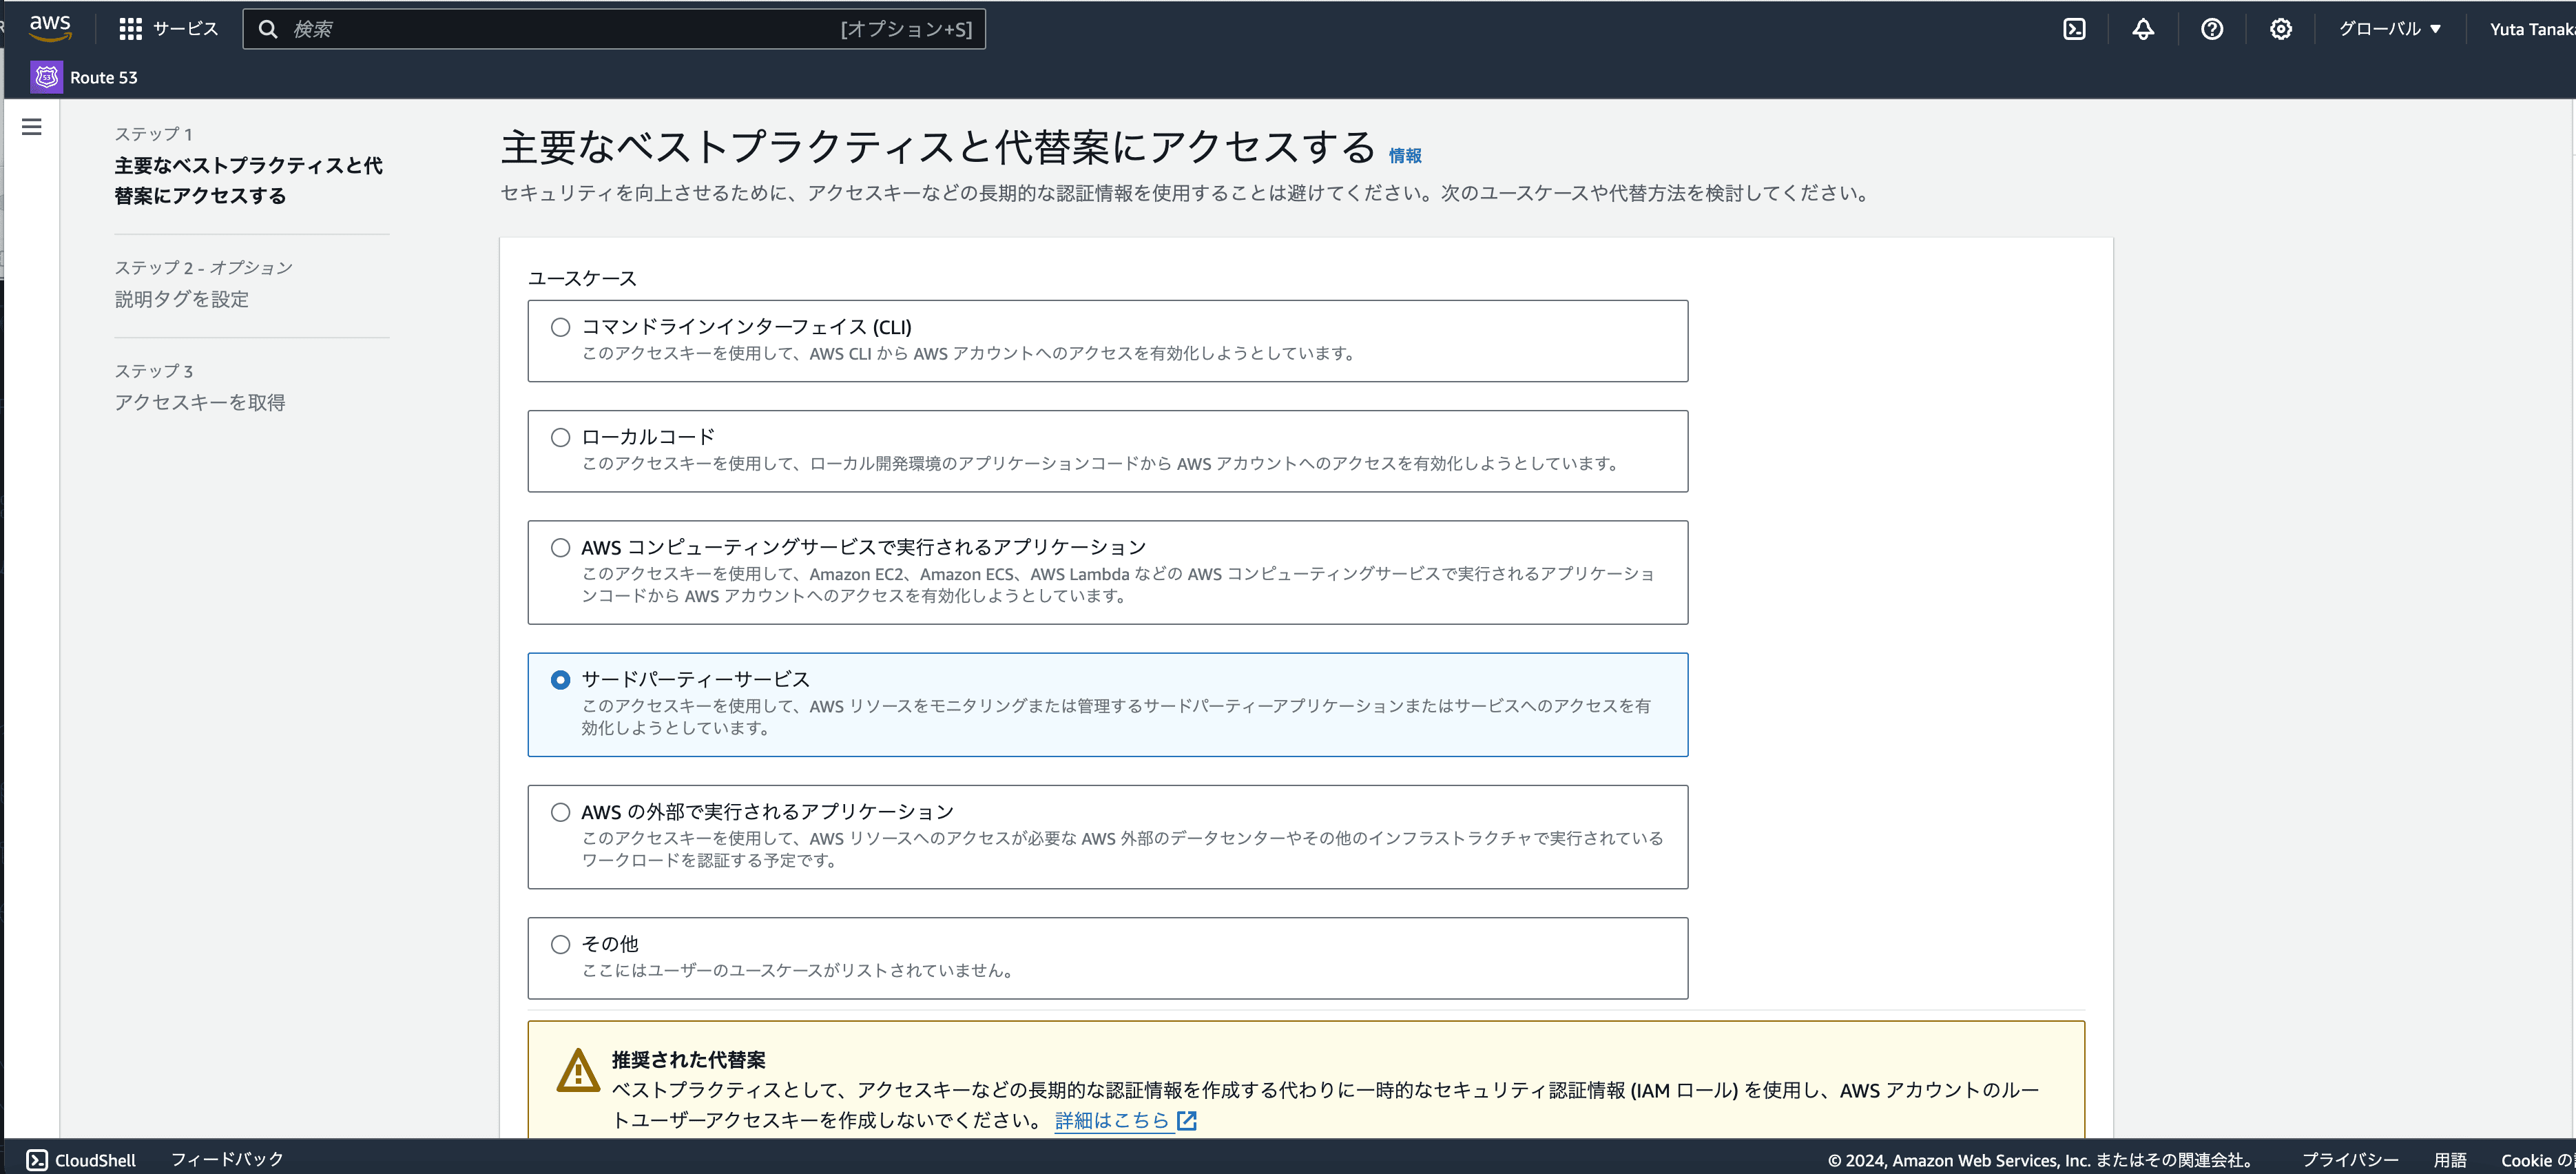Select the ローカルコード radio button
The width and height of the screenshot is (2576, 1174).
pos(561,437)
